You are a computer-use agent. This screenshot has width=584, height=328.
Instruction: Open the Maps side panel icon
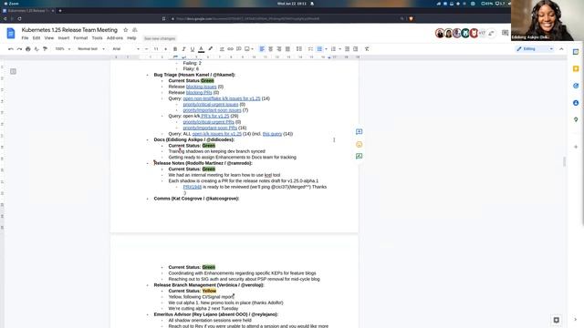tap(576, 119)
